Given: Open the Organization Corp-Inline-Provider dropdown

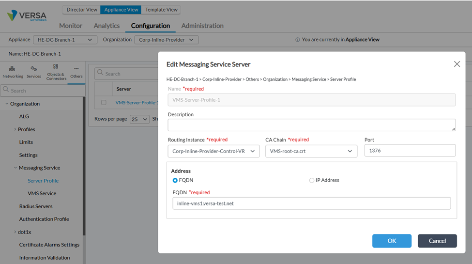Looking at the screenshot, I should click(166, 40).
